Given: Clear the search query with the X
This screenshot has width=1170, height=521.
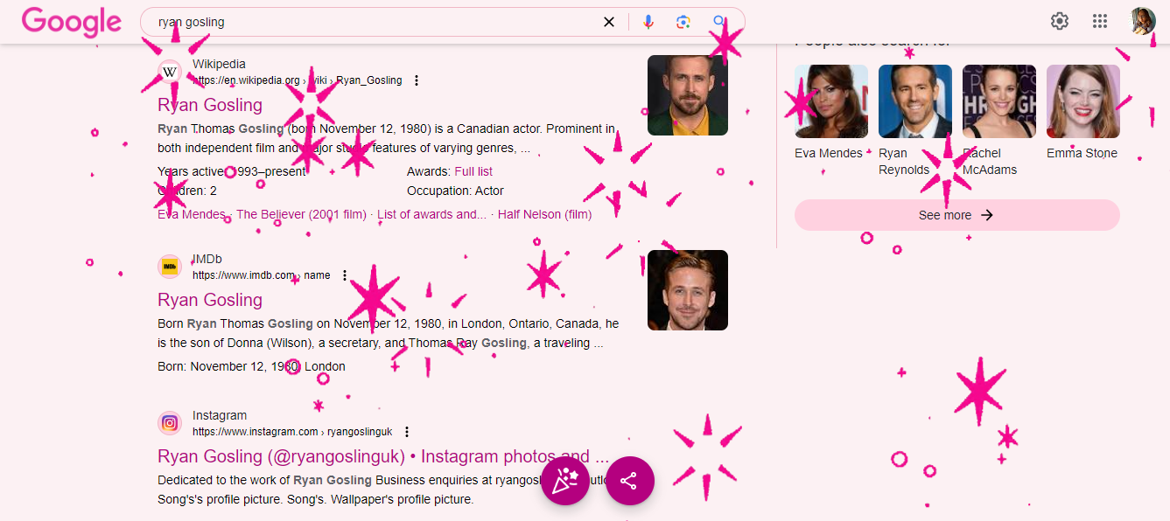Looking at the screenshot, I should point(609,21).
